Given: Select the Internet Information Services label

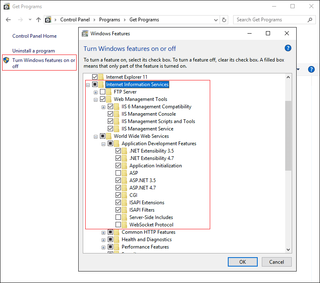Looking at the screenshot, I should tap(137, 84).
